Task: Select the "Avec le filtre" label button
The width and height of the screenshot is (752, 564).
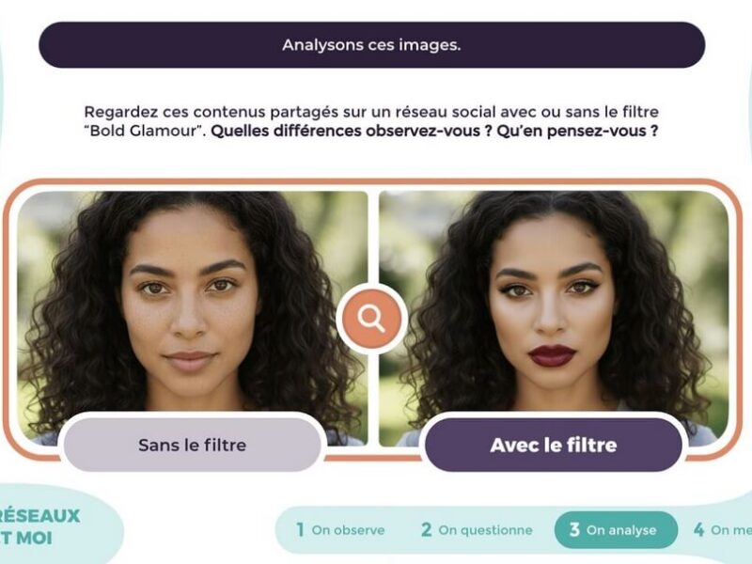Action: (x=554, y=445)
